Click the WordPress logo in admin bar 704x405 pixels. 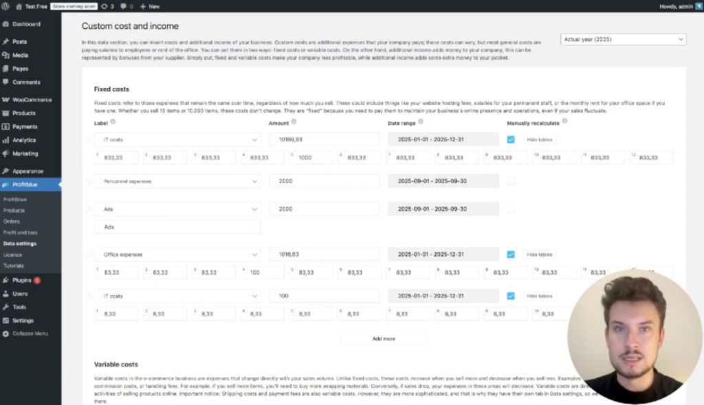[6, 6]
